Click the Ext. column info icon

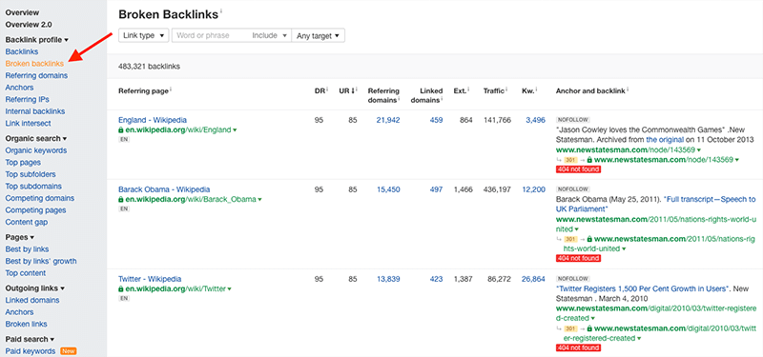tap(468, 89)
